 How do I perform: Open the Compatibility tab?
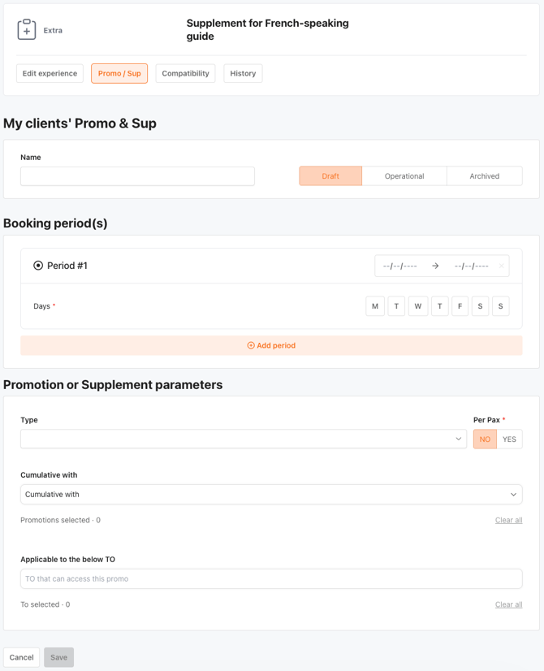185,73
